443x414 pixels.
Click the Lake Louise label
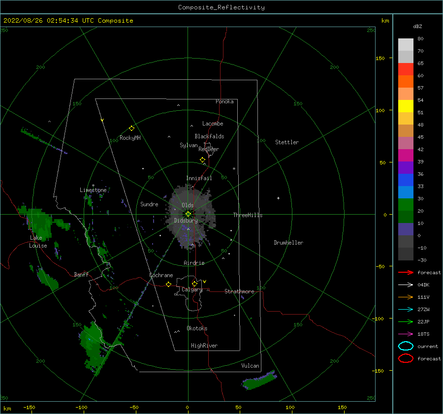point(38,242)
